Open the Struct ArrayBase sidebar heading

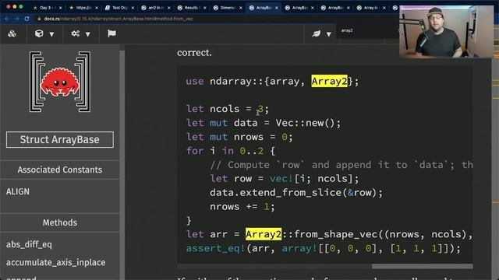[60, 140]
